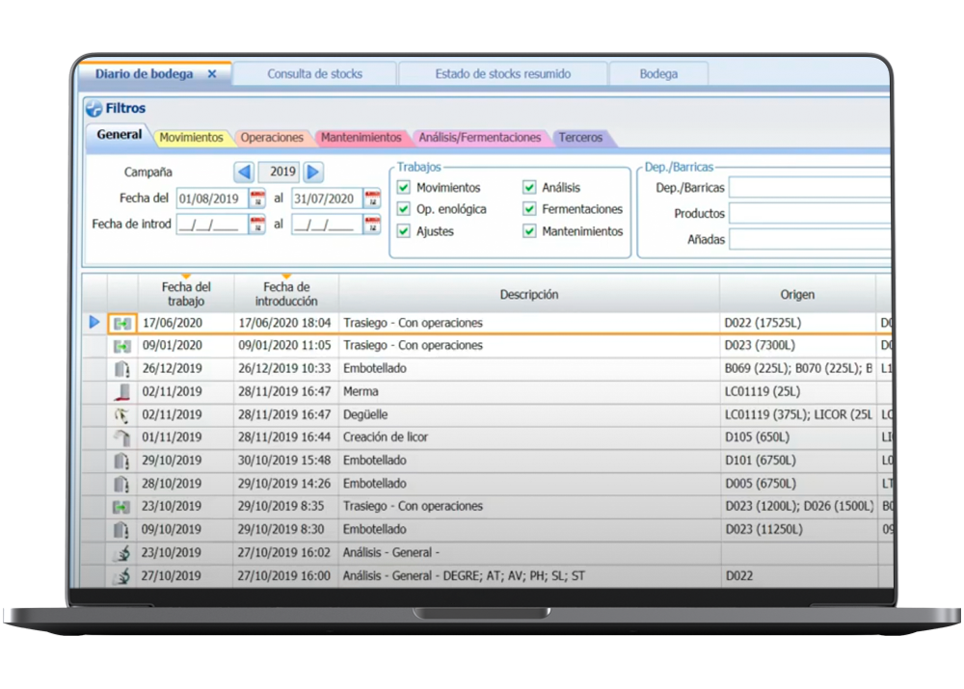
Task: Select cell 'D005 (6750L)'
Action: tap(798, 483)
